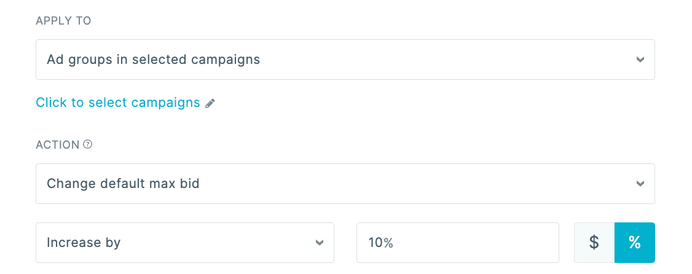Click the chevron arrow in 'Increase by' box
692x274 pixels.
click(x=320, y=243)
